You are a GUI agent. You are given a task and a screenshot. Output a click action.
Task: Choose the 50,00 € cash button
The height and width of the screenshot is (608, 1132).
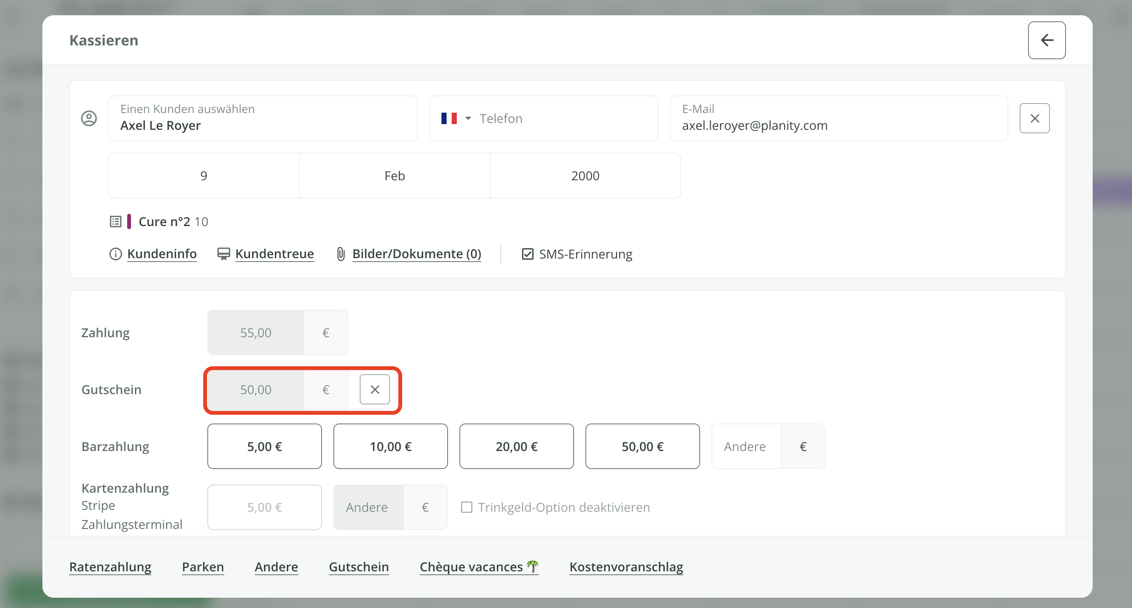(642, 446)
